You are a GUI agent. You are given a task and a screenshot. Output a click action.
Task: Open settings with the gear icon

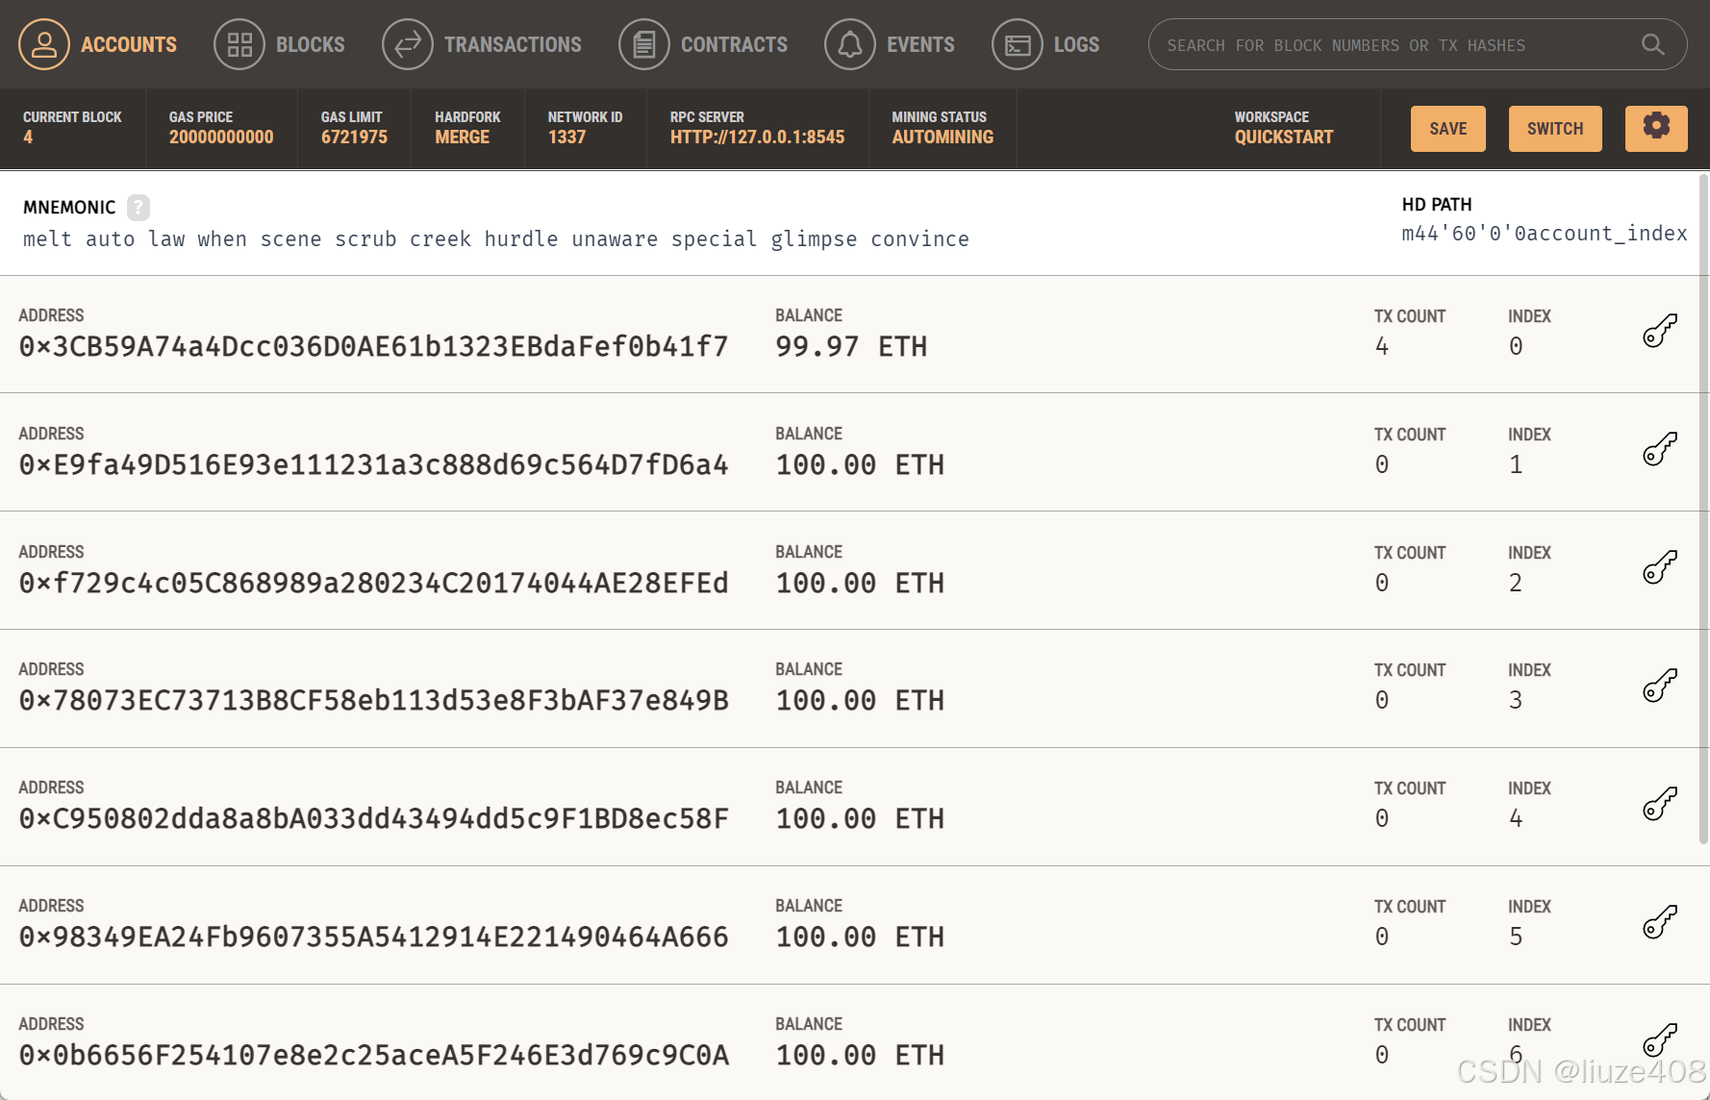[x=1656, y=129]
